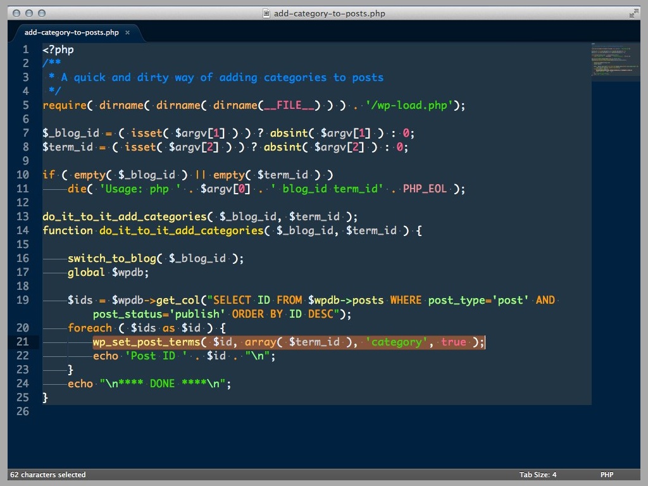The width and height of the screenshot is (648, 486).
Task: Open the PHP syntax selector in status bar
Action: (607, 475)
